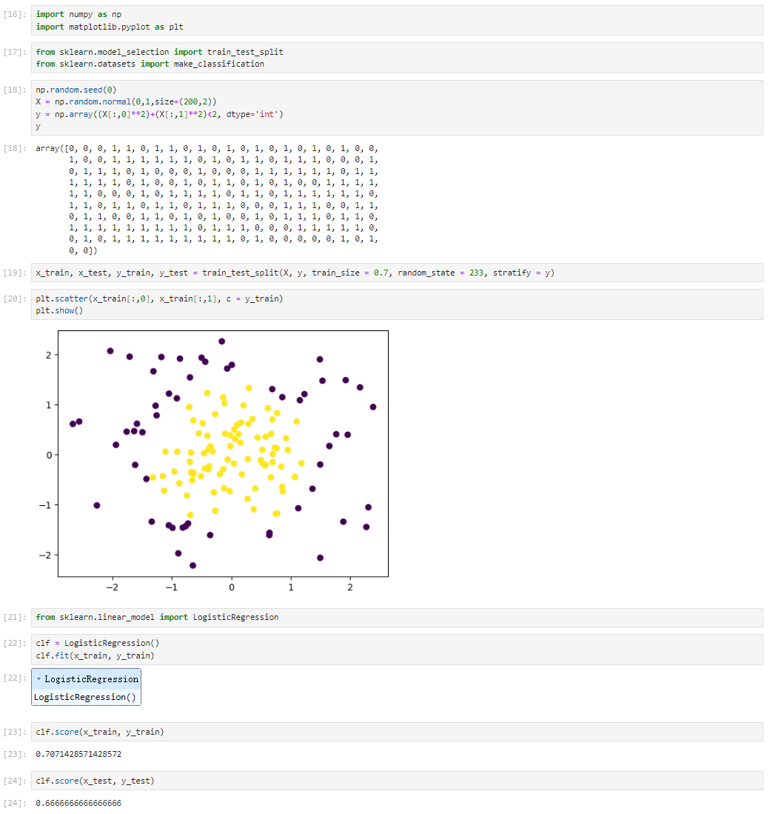Select the [19] cell prompt
770x814 pixels.
(15, 273)
